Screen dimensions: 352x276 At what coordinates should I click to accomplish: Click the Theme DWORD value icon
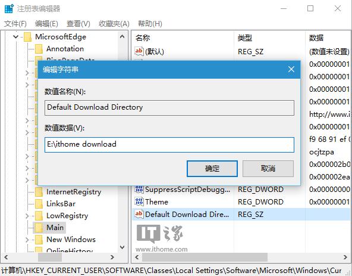coord(139,201)
